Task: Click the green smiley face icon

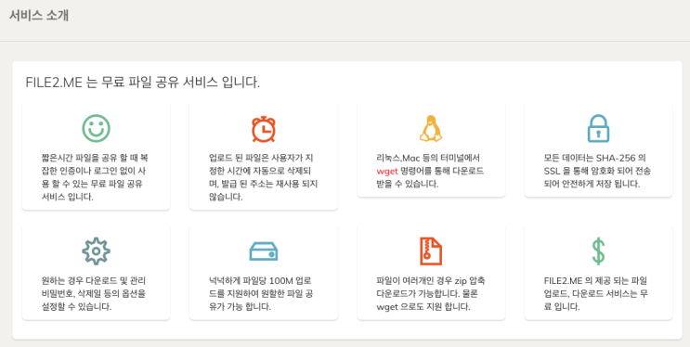Action: 96,128
